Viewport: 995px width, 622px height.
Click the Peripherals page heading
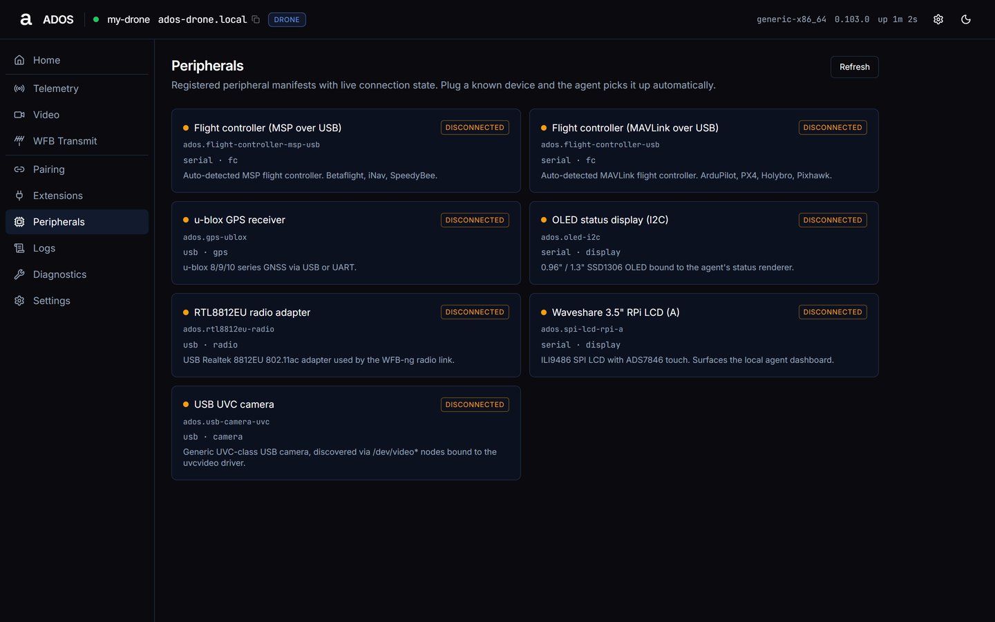[207, 66]
